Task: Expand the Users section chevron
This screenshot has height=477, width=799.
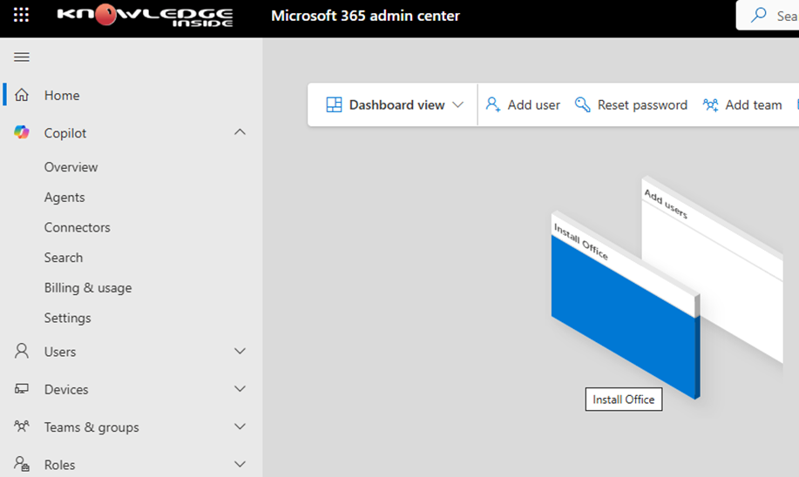Action: [240, 352]
